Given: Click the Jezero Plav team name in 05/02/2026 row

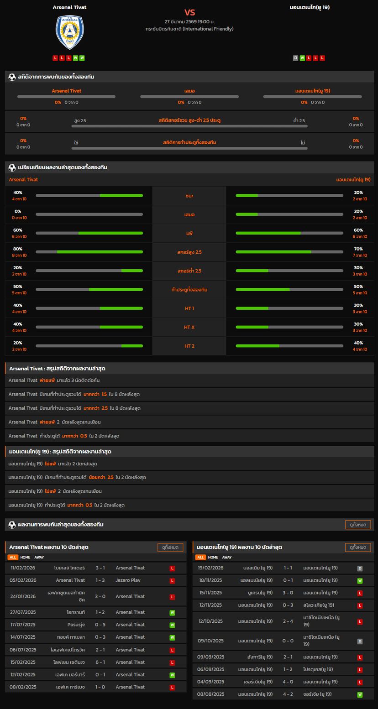Looking at the screenshot, I should (130, 580).
